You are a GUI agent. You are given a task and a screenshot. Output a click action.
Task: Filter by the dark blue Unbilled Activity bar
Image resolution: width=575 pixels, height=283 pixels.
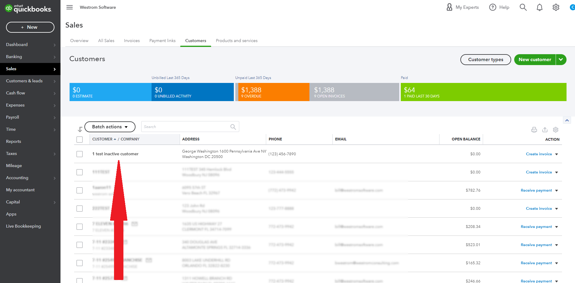point(193,92)
